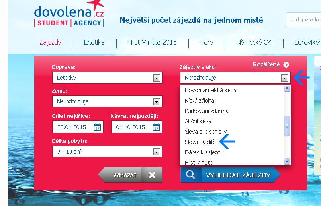This screenshot has height=206, width=321.
Task: Click the X icon on Vymazat button
Action: 152,175
